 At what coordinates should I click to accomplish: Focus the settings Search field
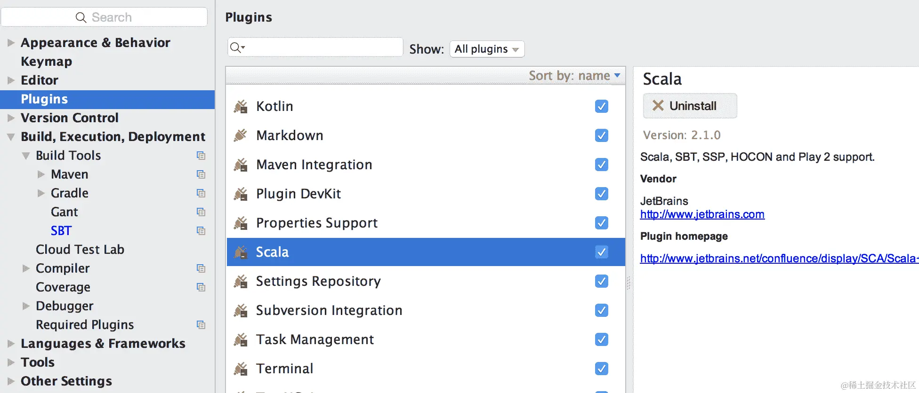[105, 17]
